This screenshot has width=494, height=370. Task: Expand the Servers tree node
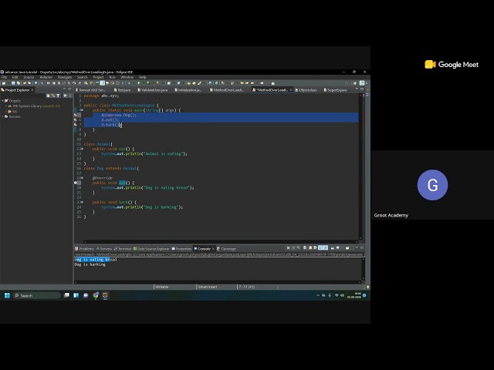[x=2, y=116]
